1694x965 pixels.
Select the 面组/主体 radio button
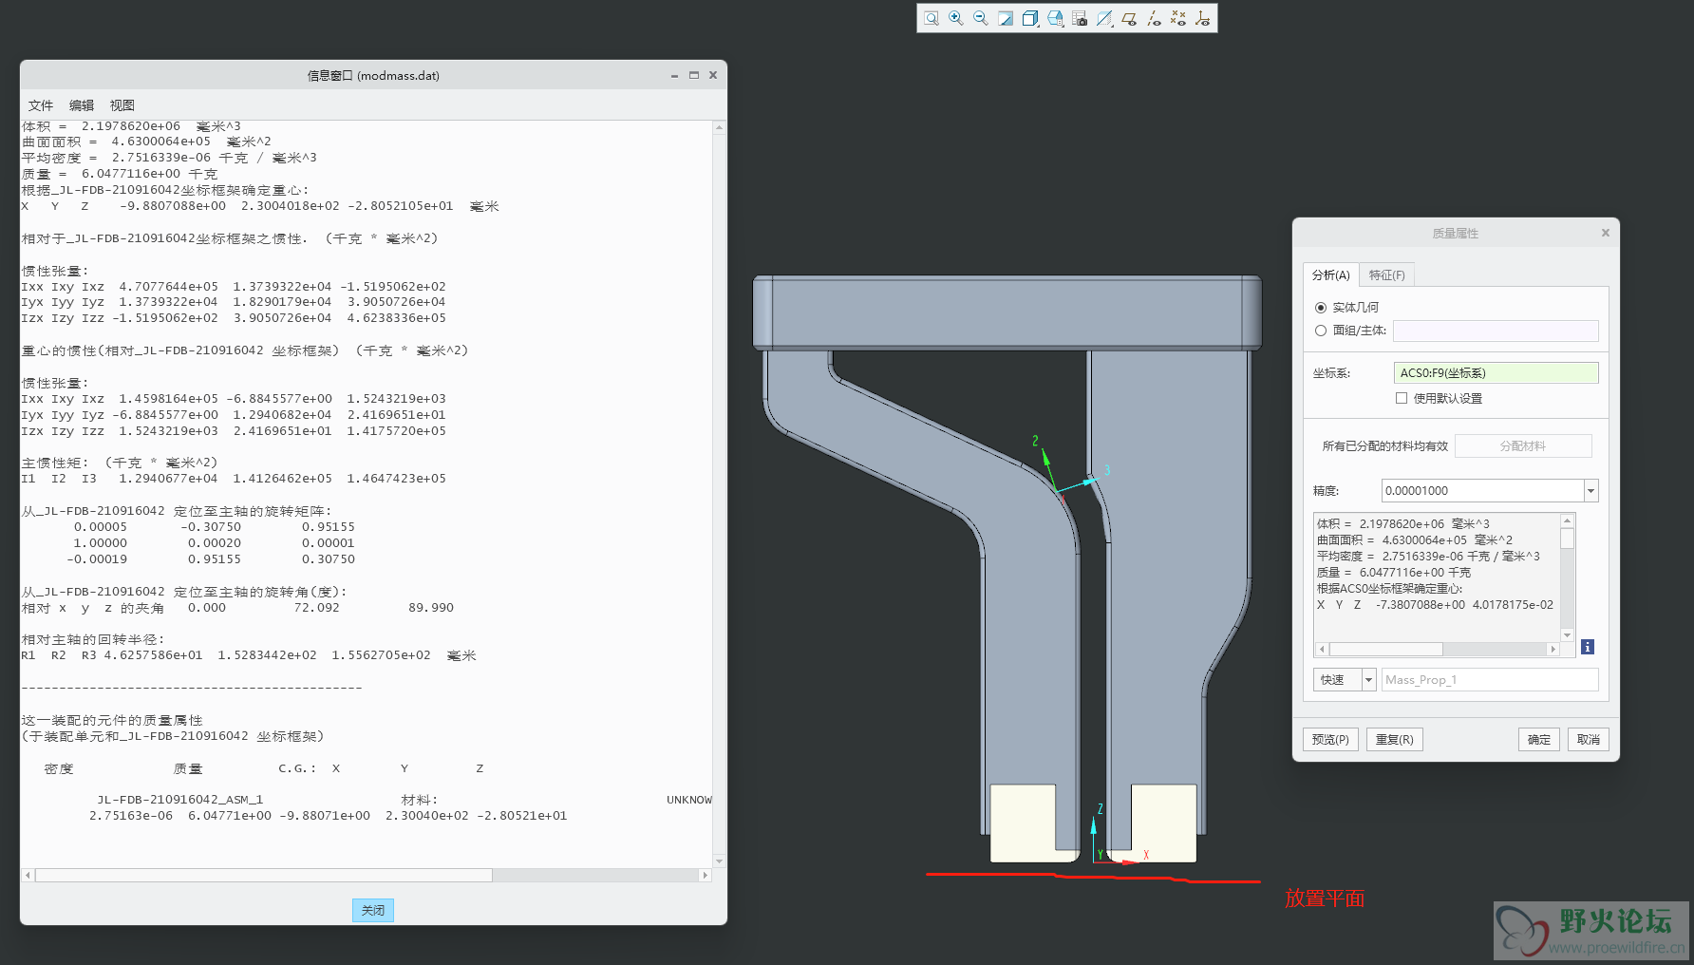coord(1321,331)
